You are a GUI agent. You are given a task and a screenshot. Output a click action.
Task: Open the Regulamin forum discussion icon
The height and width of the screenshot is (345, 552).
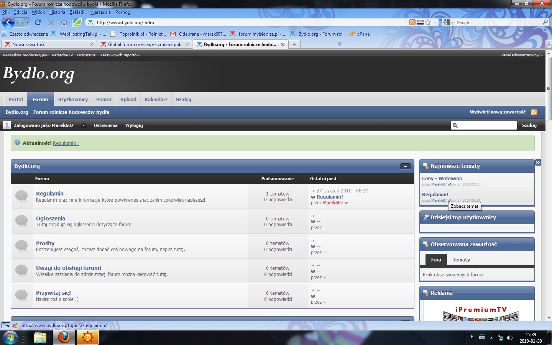[21, 196]
